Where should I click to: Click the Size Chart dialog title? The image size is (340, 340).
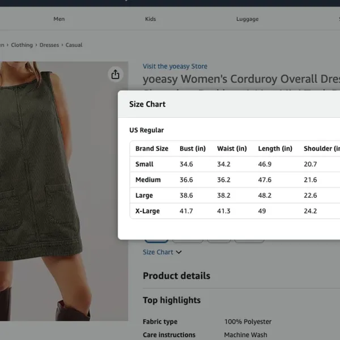(x=147, y=104)
